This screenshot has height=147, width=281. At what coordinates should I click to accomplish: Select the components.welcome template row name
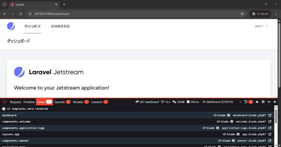pos(16,122)
